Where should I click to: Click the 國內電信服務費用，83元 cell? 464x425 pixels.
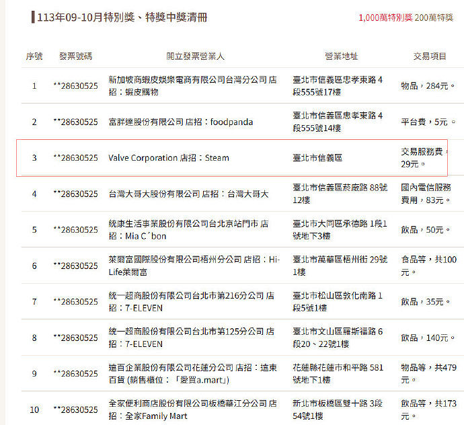(426, 194)
